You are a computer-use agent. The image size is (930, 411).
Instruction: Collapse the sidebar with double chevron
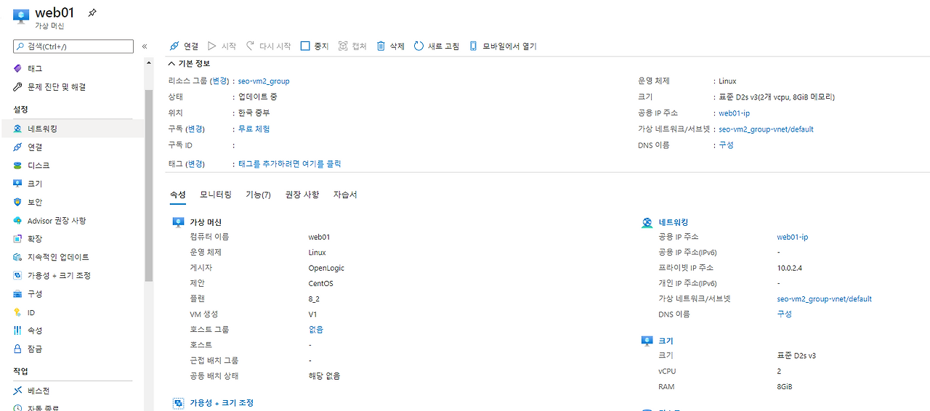point(145,46)
